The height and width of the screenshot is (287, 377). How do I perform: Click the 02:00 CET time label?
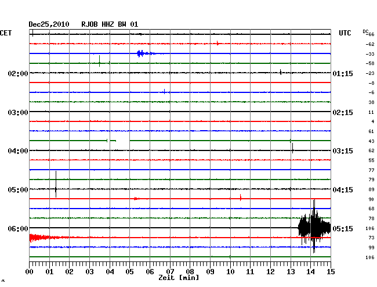[18, 73]
